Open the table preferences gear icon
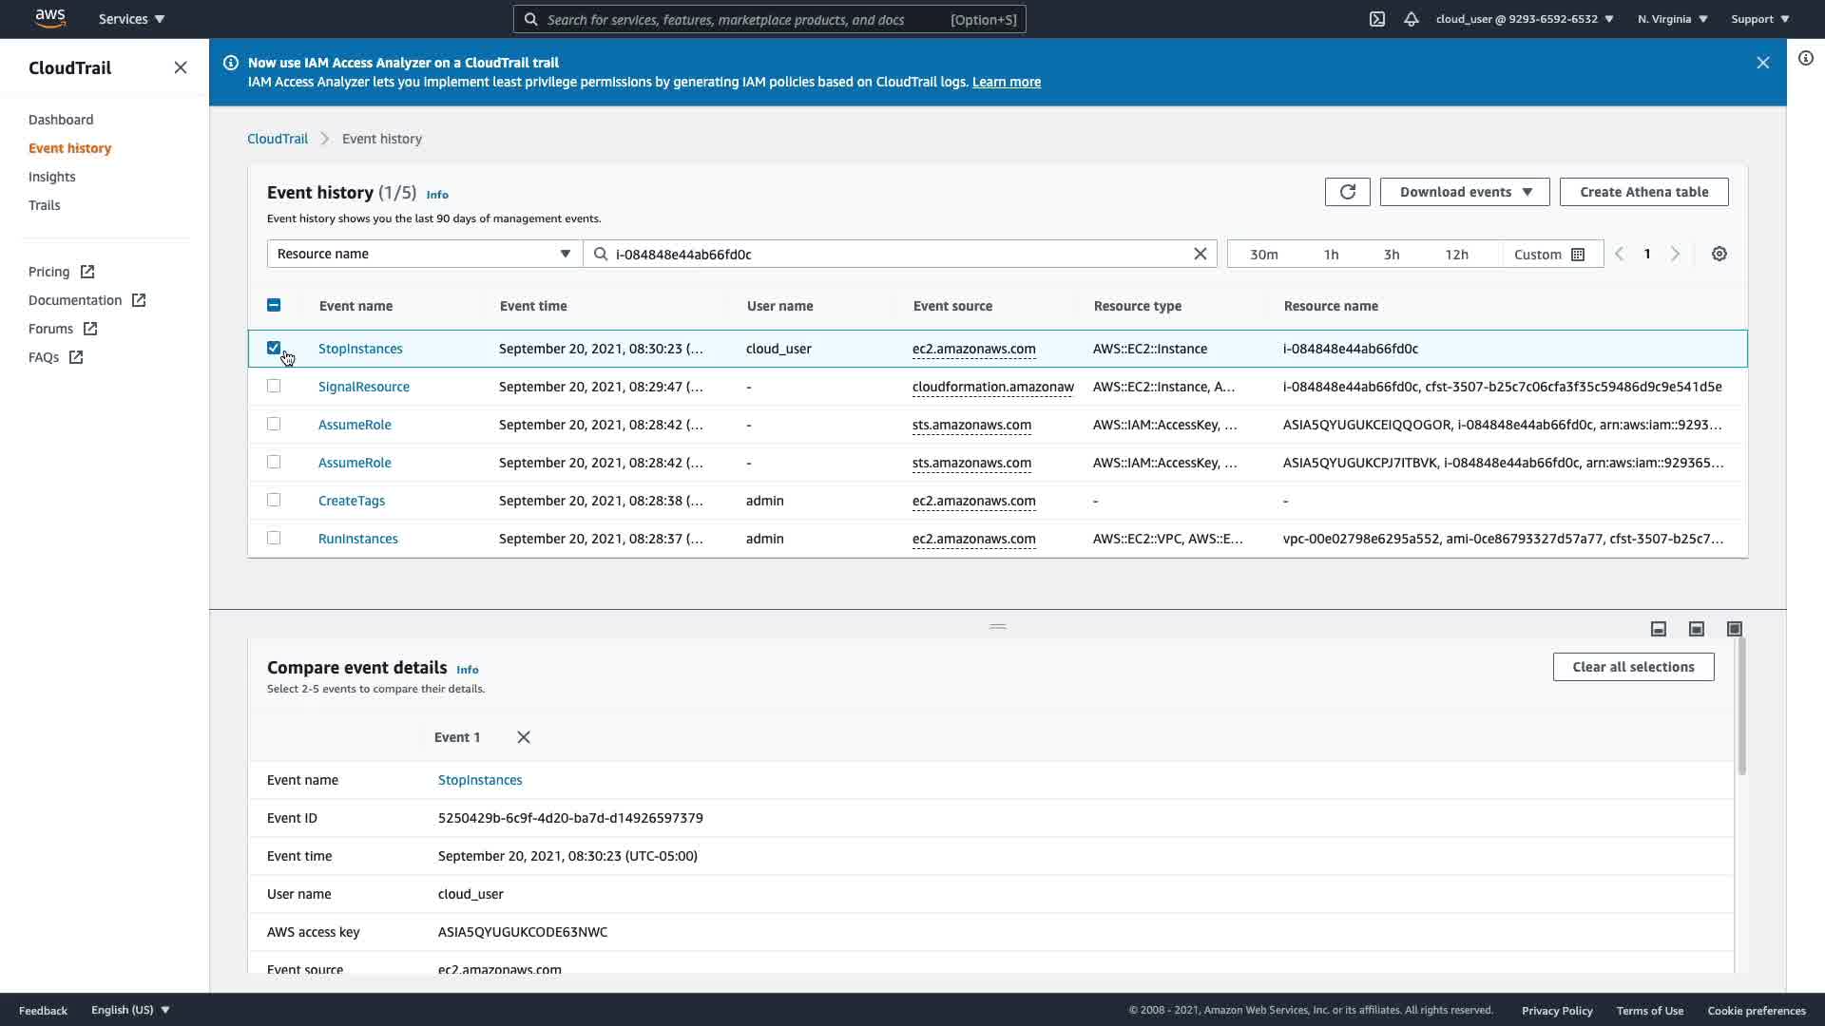Viewport: 1825px width, 1026px height. tap(1719, 254)
